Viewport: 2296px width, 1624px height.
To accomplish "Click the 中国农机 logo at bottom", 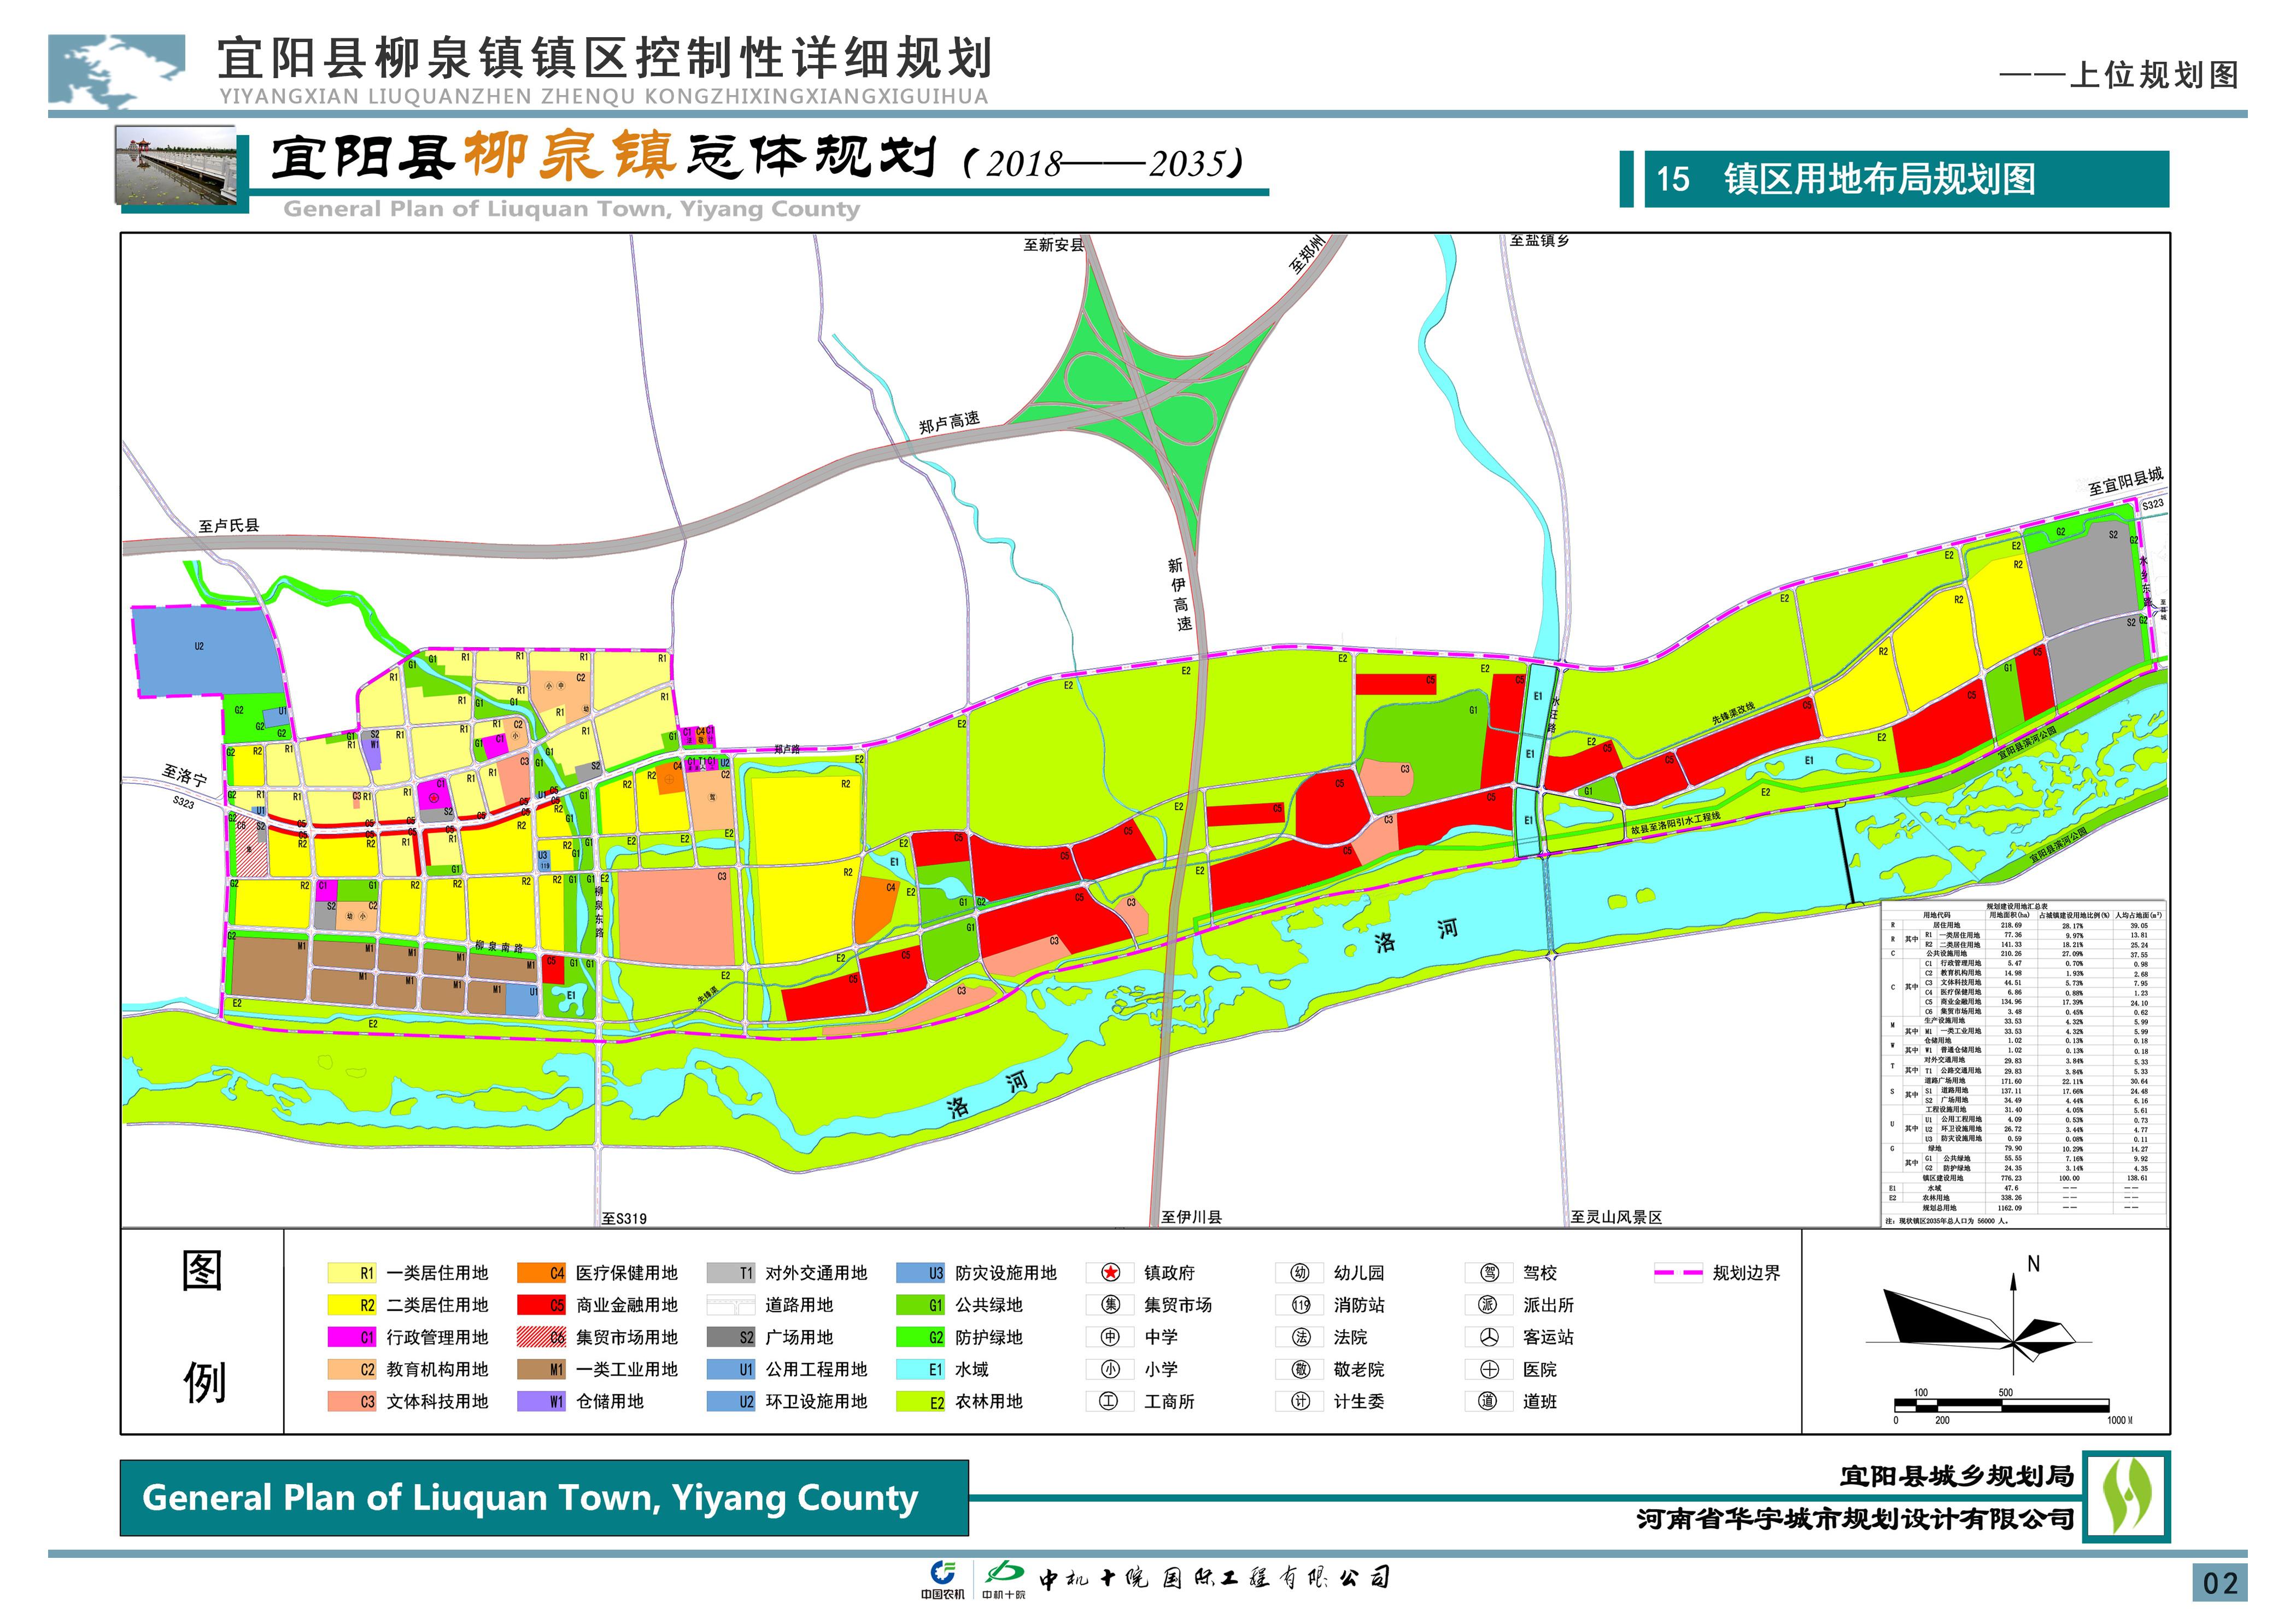I will click(942, 1580).
